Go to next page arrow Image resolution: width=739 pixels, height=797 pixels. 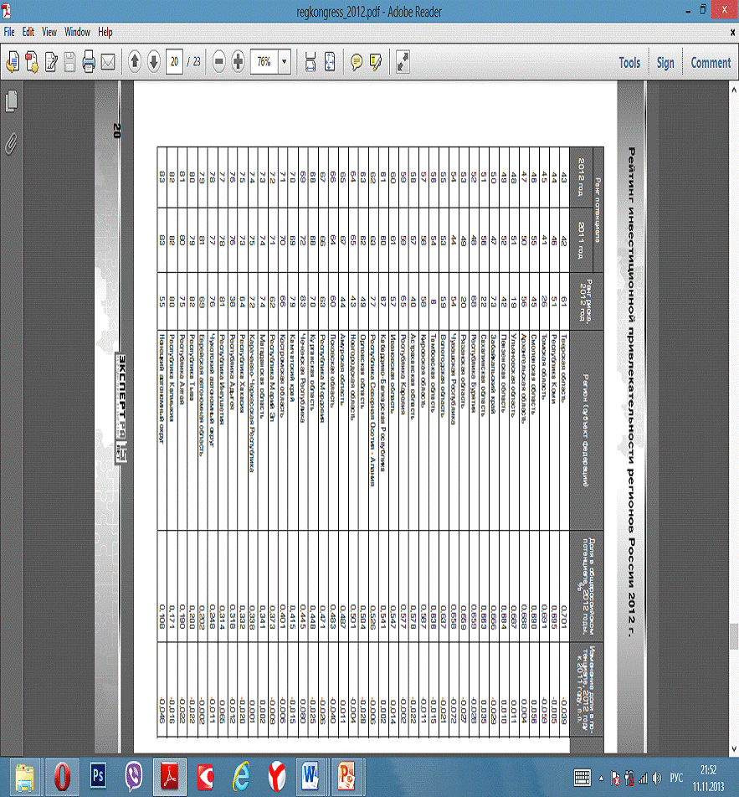[x=154, y=61]
